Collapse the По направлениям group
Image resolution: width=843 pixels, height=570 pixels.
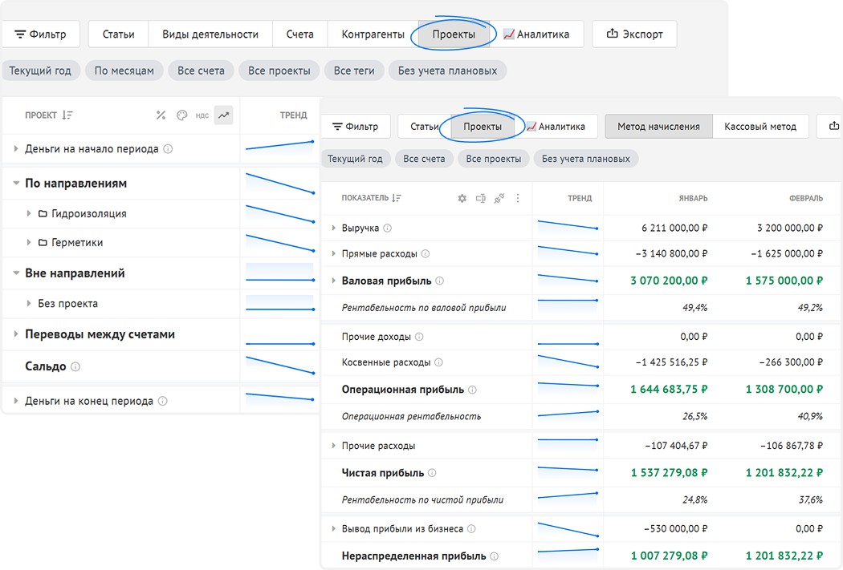pos(16,183)
